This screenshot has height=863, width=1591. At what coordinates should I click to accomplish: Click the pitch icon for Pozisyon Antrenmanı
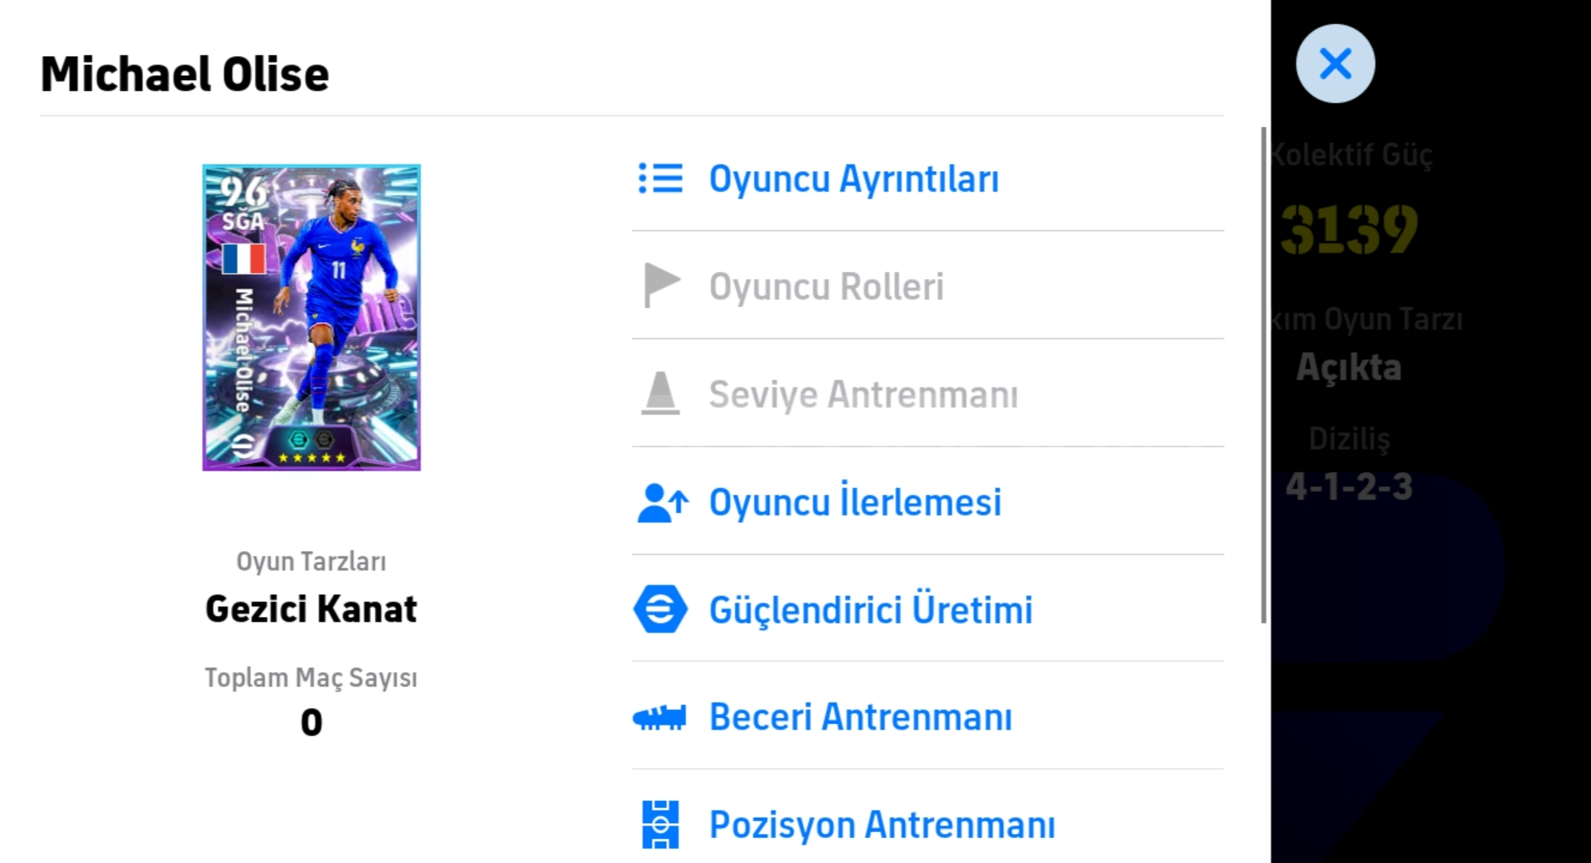click(660, 824)
